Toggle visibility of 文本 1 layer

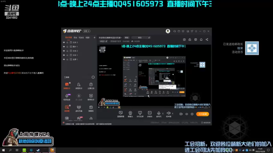coord(64,55)
